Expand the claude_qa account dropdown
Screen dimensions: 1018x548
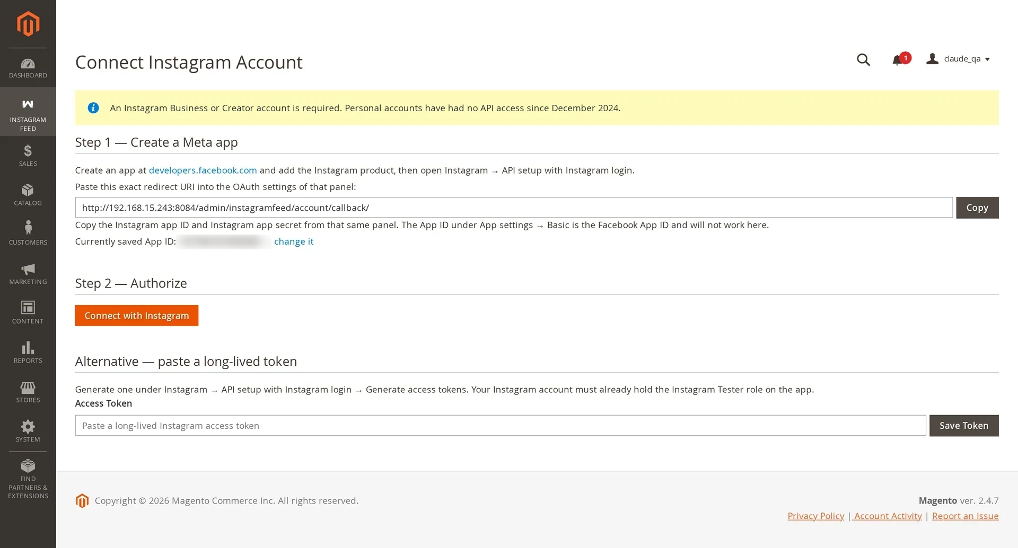tap(959, 59)
